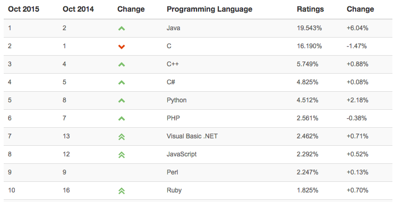Click double up arrow in JavaScript row
394x202 pixels.
coord(122,155)
